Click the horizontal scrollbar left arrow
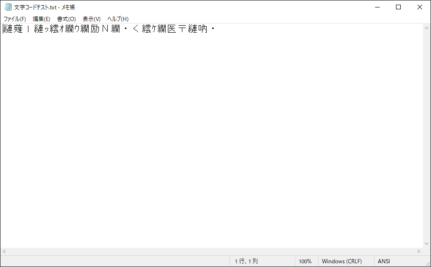The width and height of the screenshot is (431, 267). [4, 252]
